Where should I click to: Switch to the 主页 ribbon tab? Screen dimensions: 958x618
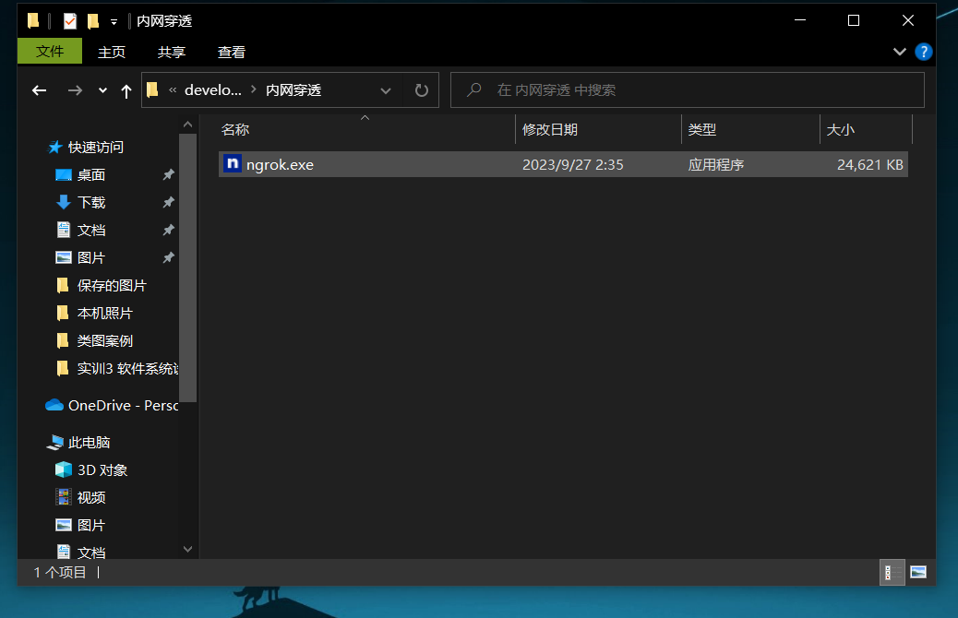(112, 52)
